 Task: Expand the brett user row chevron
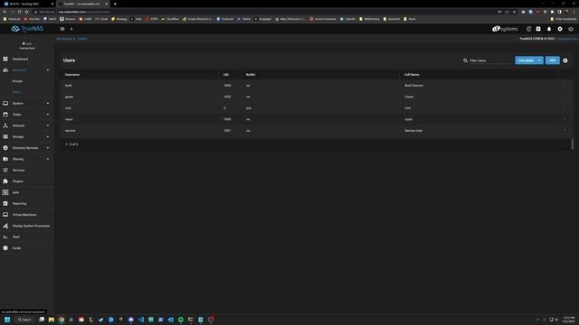[565, 85]
